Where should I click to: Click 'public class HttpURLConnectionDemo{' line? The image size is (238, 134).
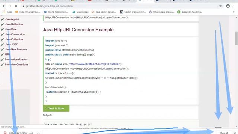[x=70, y=50]
